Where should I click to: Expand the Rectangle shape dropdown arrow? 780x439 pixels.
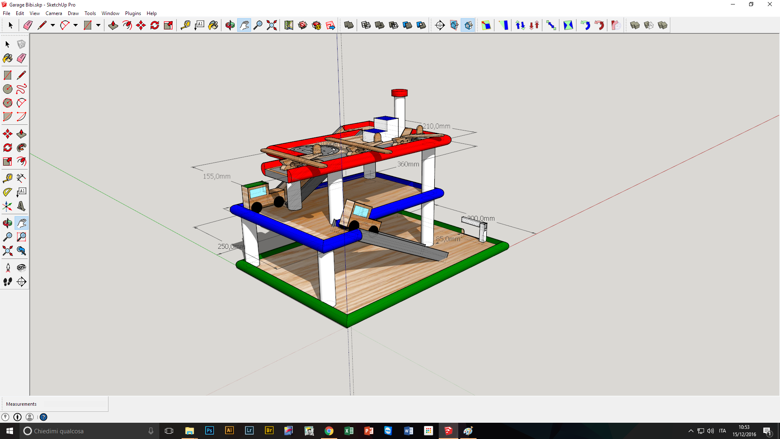pos(98,25)
